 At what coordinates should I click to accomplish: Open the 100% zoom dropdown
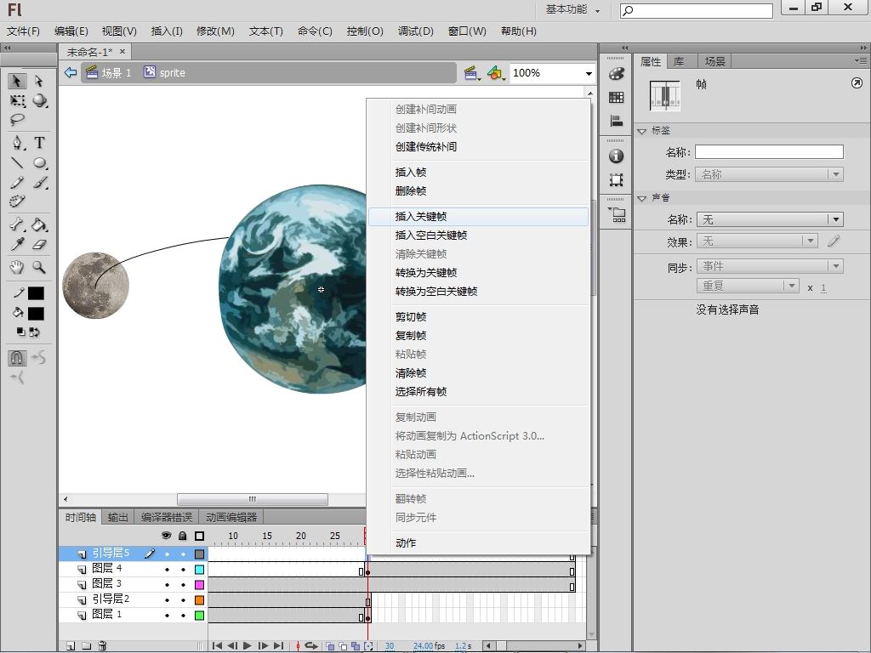(588, 73)
